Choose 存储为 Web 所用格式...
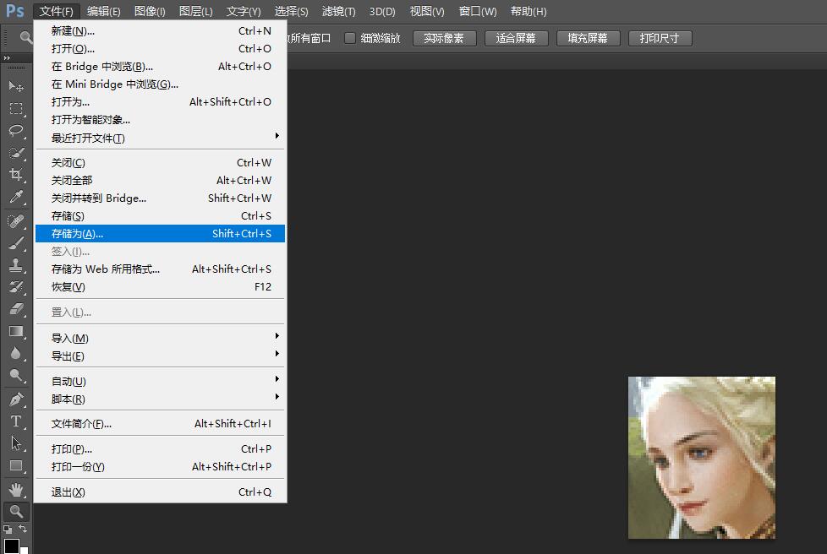This screenshot has width=827, height=554. pyautogui.click(x=161, y=269)
